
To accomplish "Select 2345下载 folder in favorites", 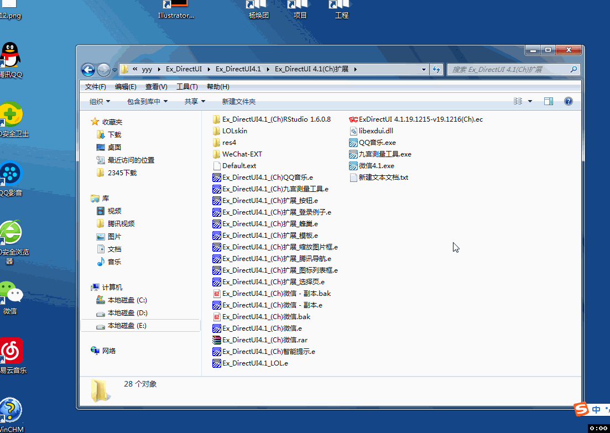I will click(122, 173).
